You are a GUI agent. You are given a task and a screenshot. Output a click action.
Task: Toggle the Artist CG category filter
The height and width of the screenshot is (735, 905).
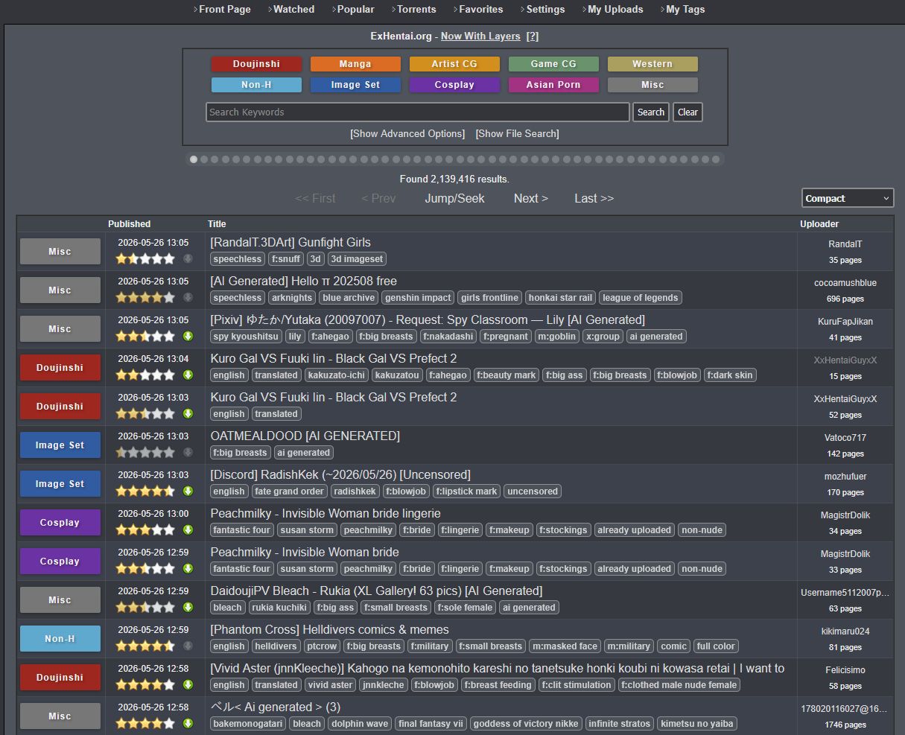[454, 64]
